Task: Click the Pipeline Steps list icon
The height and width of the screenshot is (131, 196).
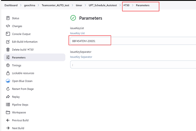Action: pos(8,105)
